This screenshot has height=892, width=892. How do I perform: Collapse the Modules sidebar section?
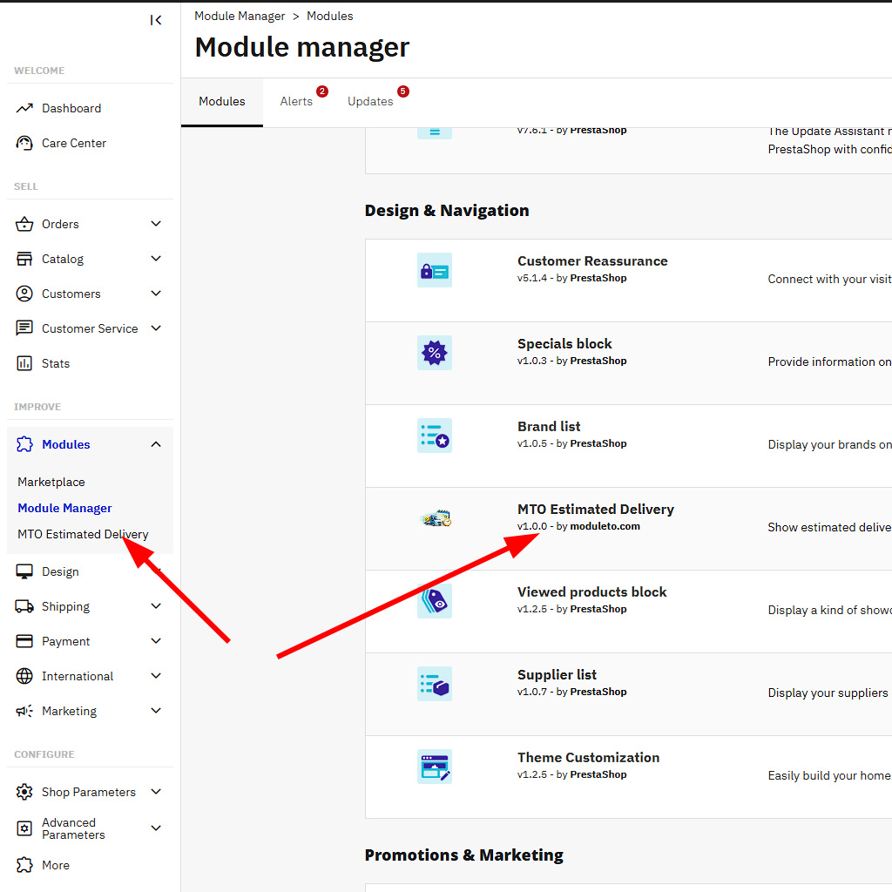coord(156,444)
